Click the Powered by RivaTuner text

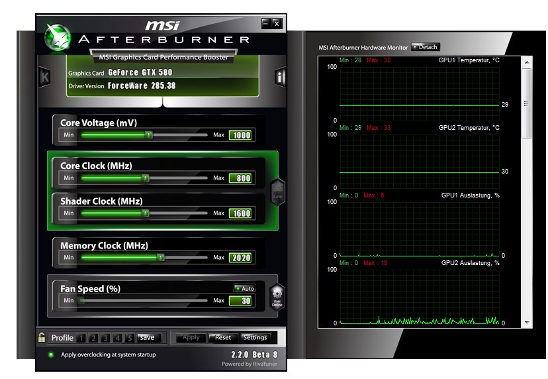(x=250, y=364)
